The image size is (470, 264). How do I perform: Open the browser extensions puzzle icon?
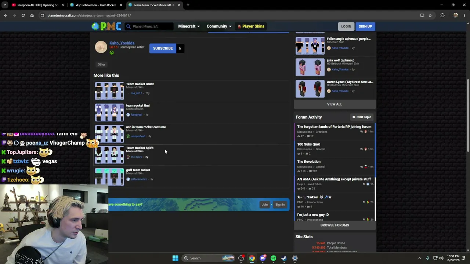click(442, 15)
